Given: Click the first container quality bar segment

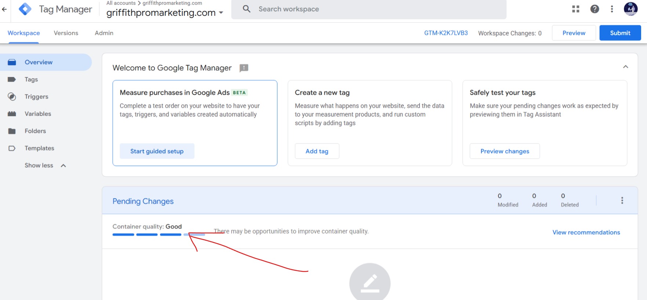Looking at the screenshot, I should point(123,234).
